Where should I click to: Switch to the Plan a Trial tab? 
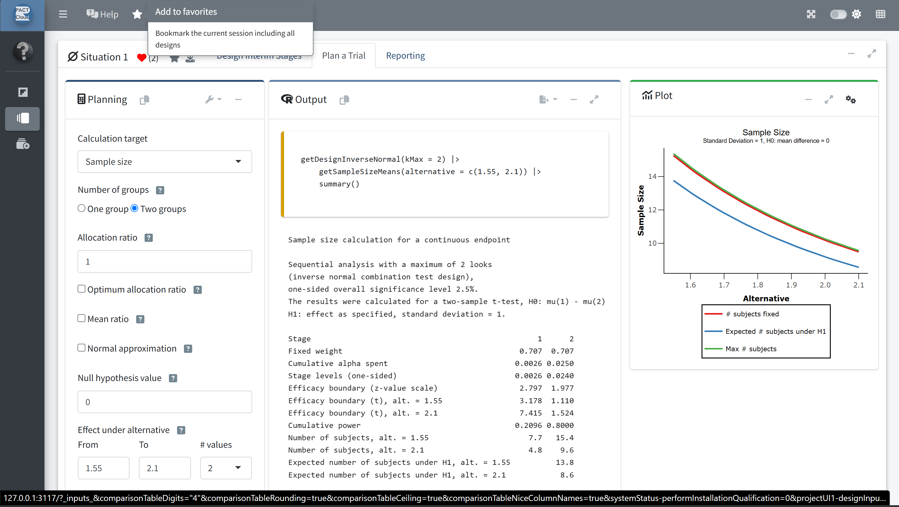click(x=344, y=56)
